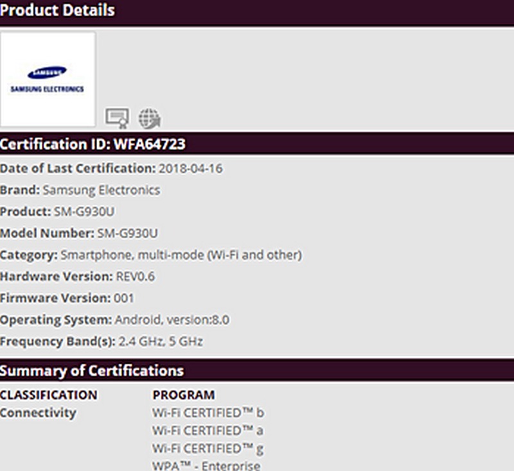Click the 'Firmware Version:' label
Image resolution: width=514 pixels, height=471 pixels.
(x=55, y=298)
